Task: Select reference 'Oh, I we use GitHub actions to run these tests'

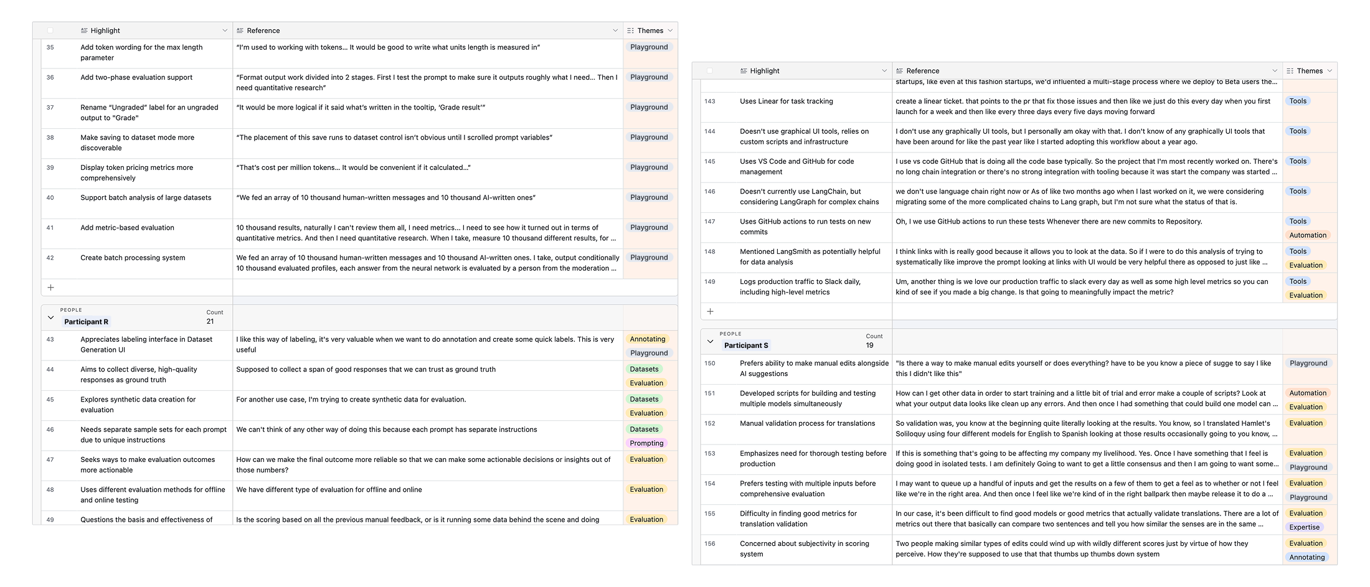Action: [x=1087, y=227]
